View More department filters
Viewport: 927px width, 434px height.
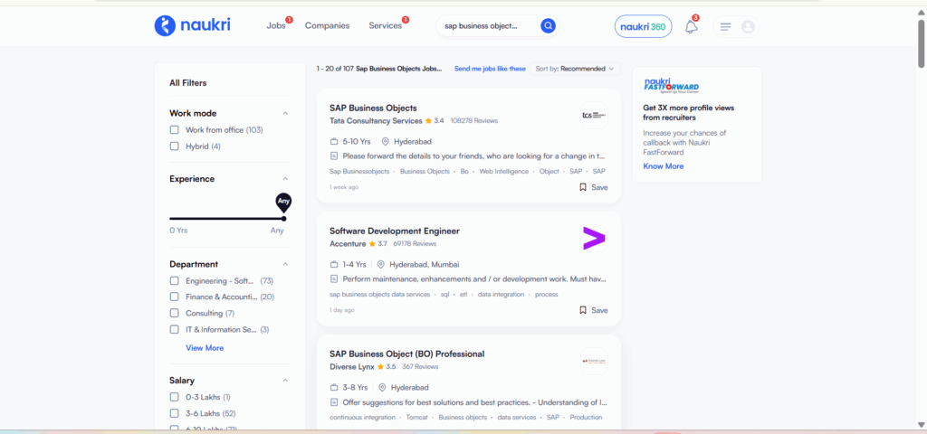205,348
